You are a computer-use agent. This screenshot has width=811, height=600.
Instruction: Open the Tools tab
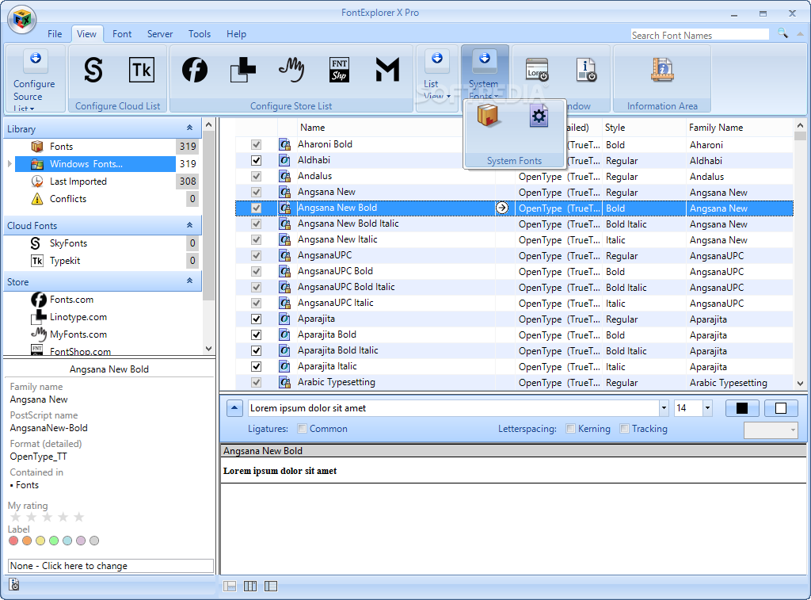[200, 34]
